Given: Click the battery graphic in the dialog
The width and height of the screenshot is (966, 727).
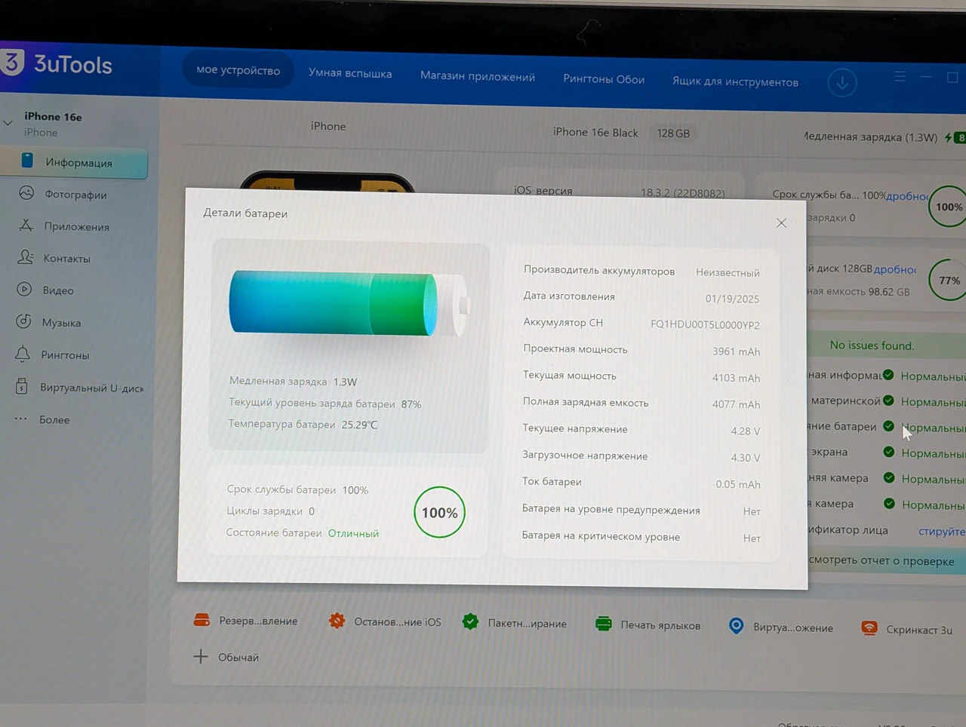Looking at the screenshot, I should pyautogui.click(x=349, y=303).
